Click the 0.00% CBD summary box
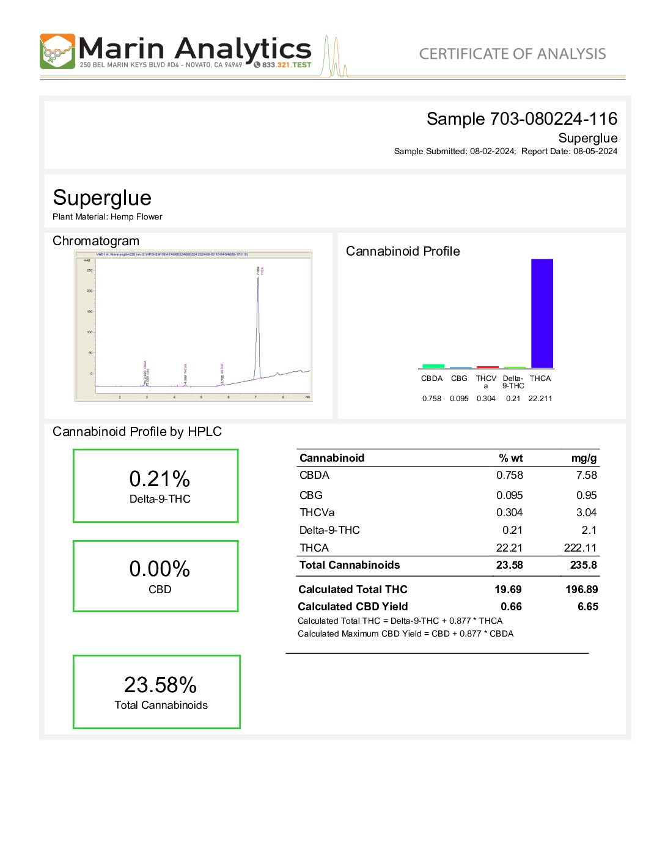The width and height of the screenshot is (665, 861). 156,576
